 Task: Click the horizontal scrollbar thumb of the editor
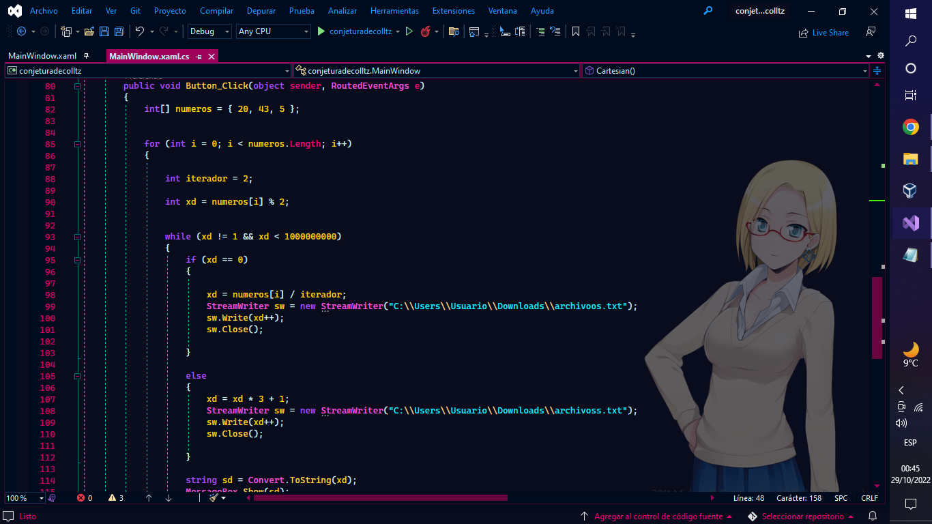(x=381, y=498)
